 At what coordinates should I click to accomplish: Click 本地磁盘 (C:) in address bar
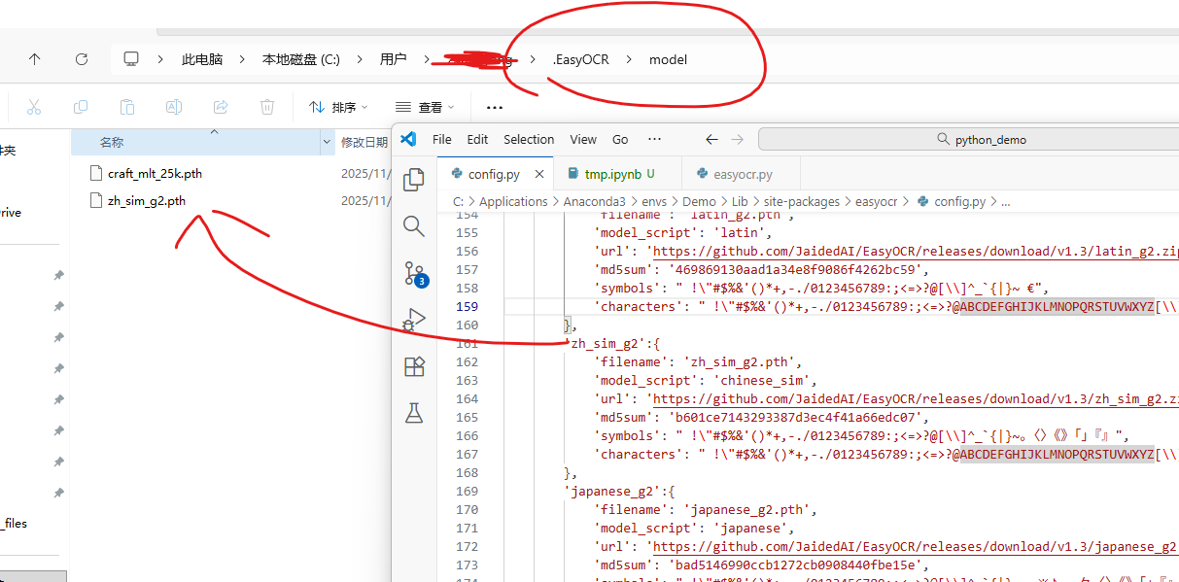coord(301,59)
